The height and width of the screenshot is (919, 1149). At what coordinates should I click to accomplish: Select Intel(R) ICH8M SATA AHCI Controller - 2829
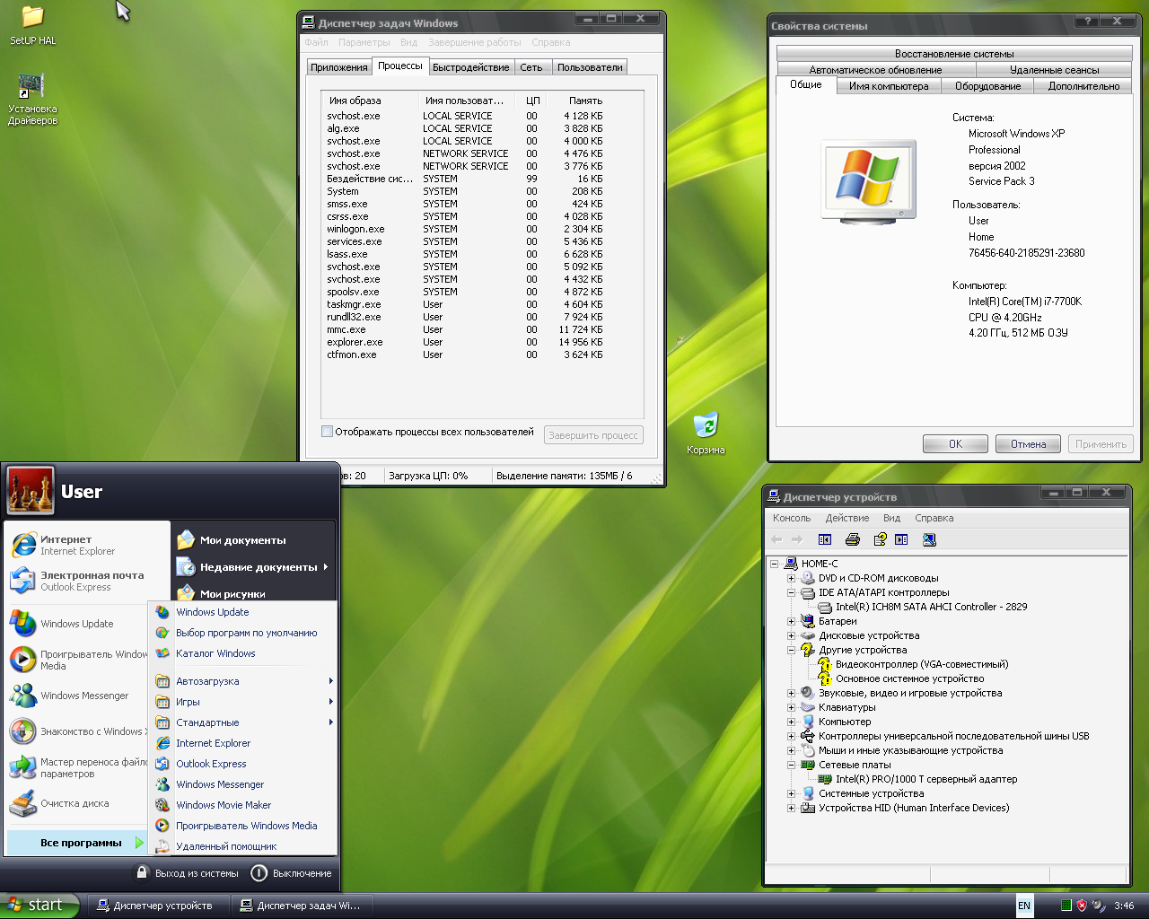[x=931, y=607]
